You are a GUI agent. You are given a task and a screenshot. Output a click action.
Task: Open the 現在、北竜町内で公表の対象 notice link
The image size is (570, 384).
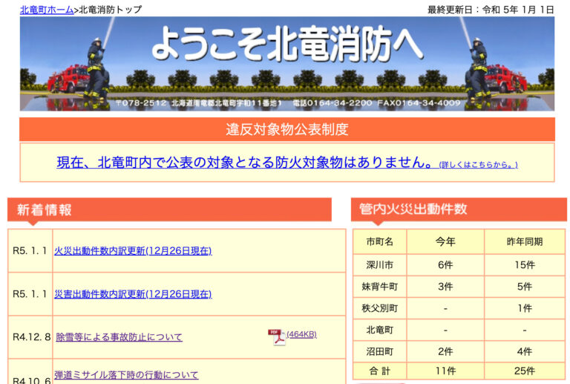(x=244, y=162)
